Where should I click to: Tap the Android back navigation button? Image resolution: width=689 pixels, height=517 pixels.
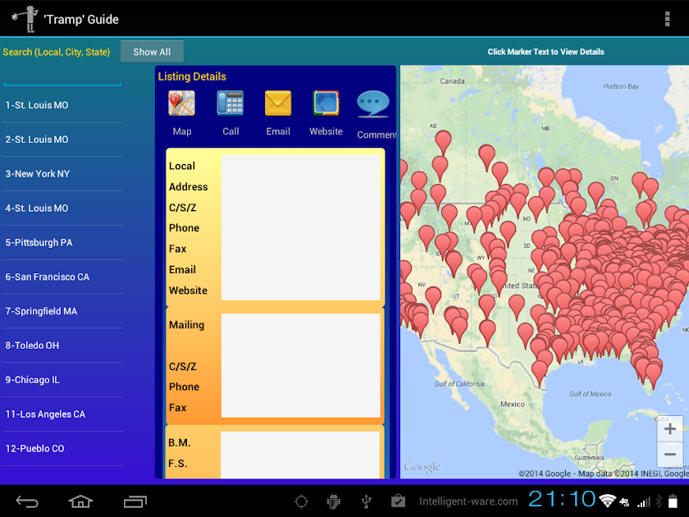pos(27,501)
